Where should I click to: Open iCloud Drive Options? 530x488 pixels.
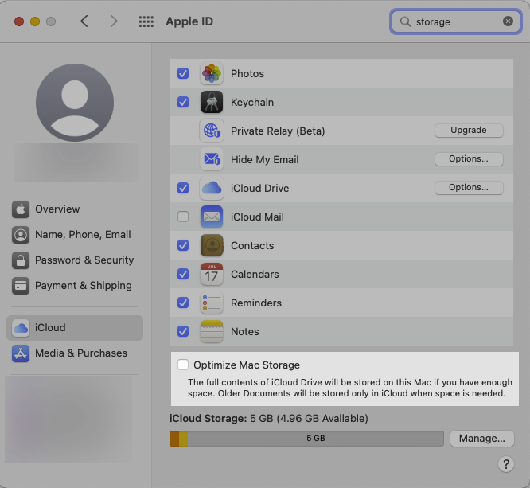pyautogui.click(x=469, y=188)
